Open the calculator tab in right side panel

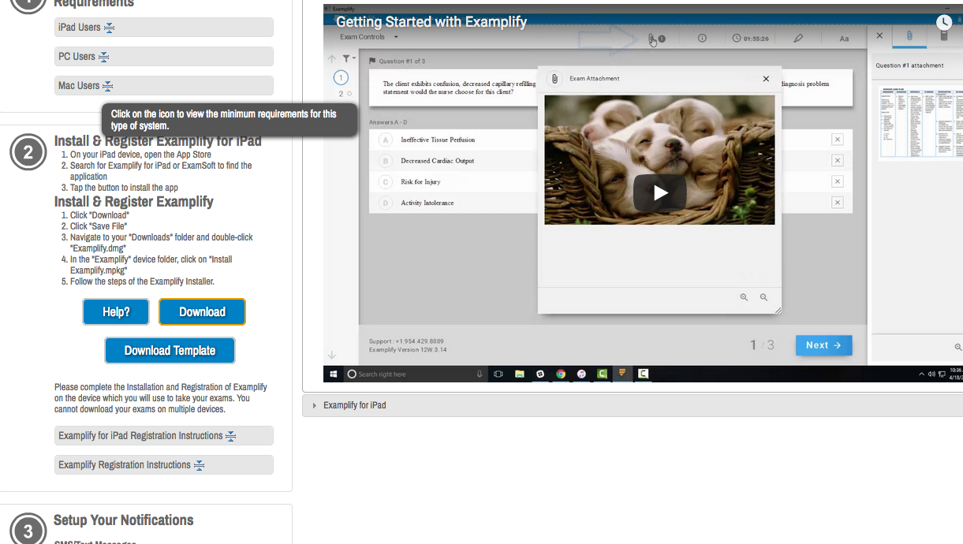pyautogui.click(x=944, y=35)
